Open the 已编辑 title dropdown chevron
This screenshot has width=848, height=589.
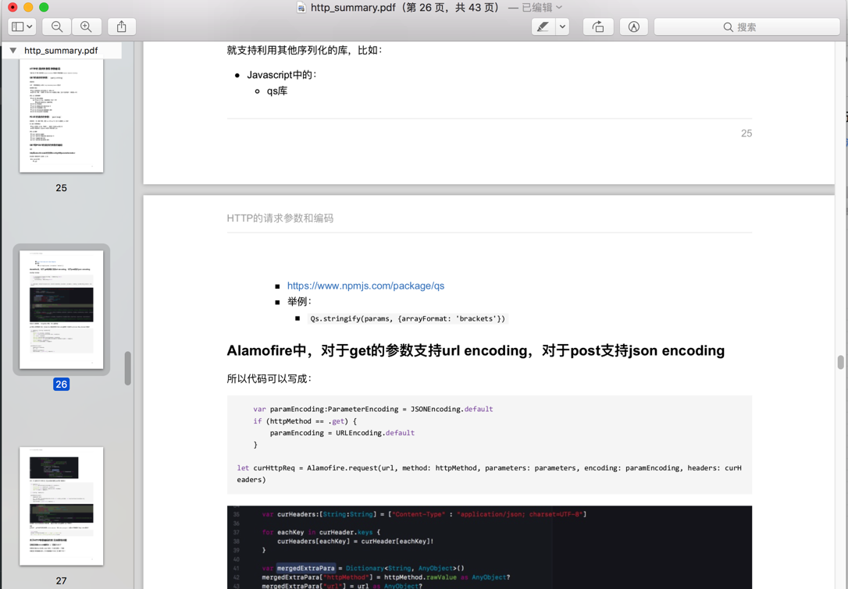pos(559,8)
